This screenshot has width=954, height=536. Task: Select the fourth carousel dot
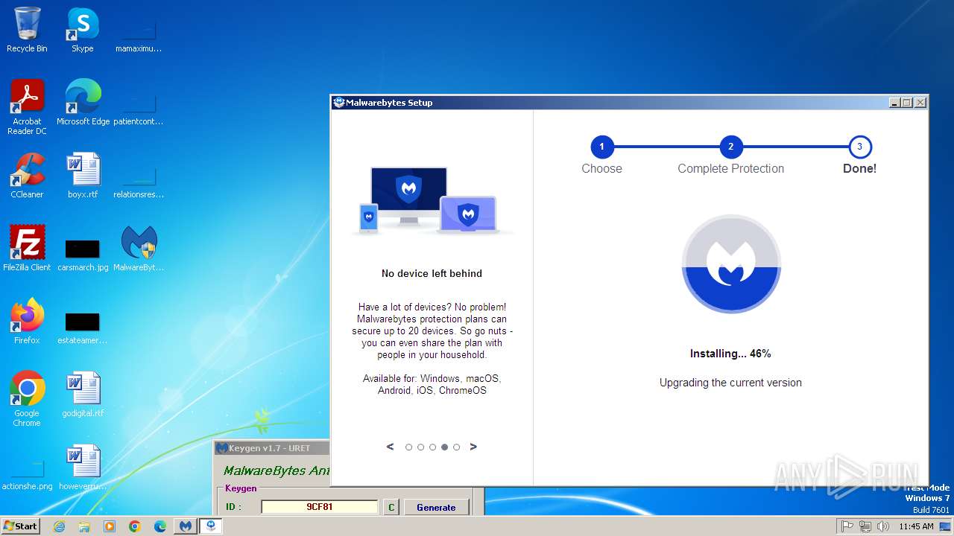(x=444, y=447)
